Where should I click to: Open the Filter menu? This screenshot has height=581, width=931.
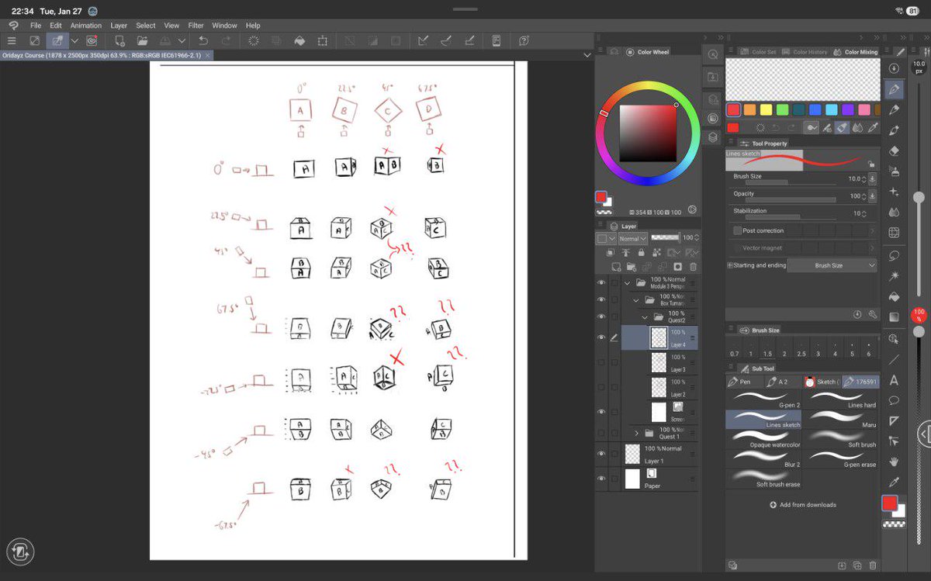[x=196, y=26]
